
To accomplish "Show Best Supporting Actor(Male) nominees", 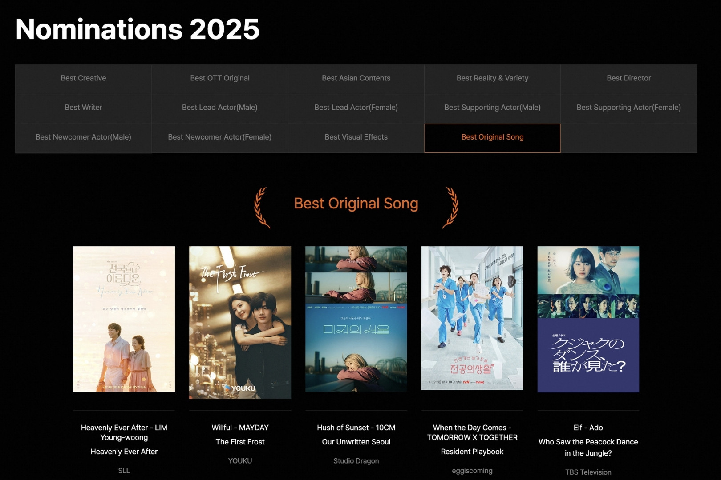I will pyautogui.click(x=492, y=108).
